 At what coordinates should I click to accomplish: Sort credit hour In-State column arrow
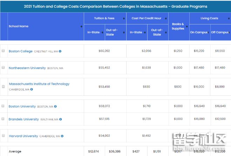pos(145,32)
